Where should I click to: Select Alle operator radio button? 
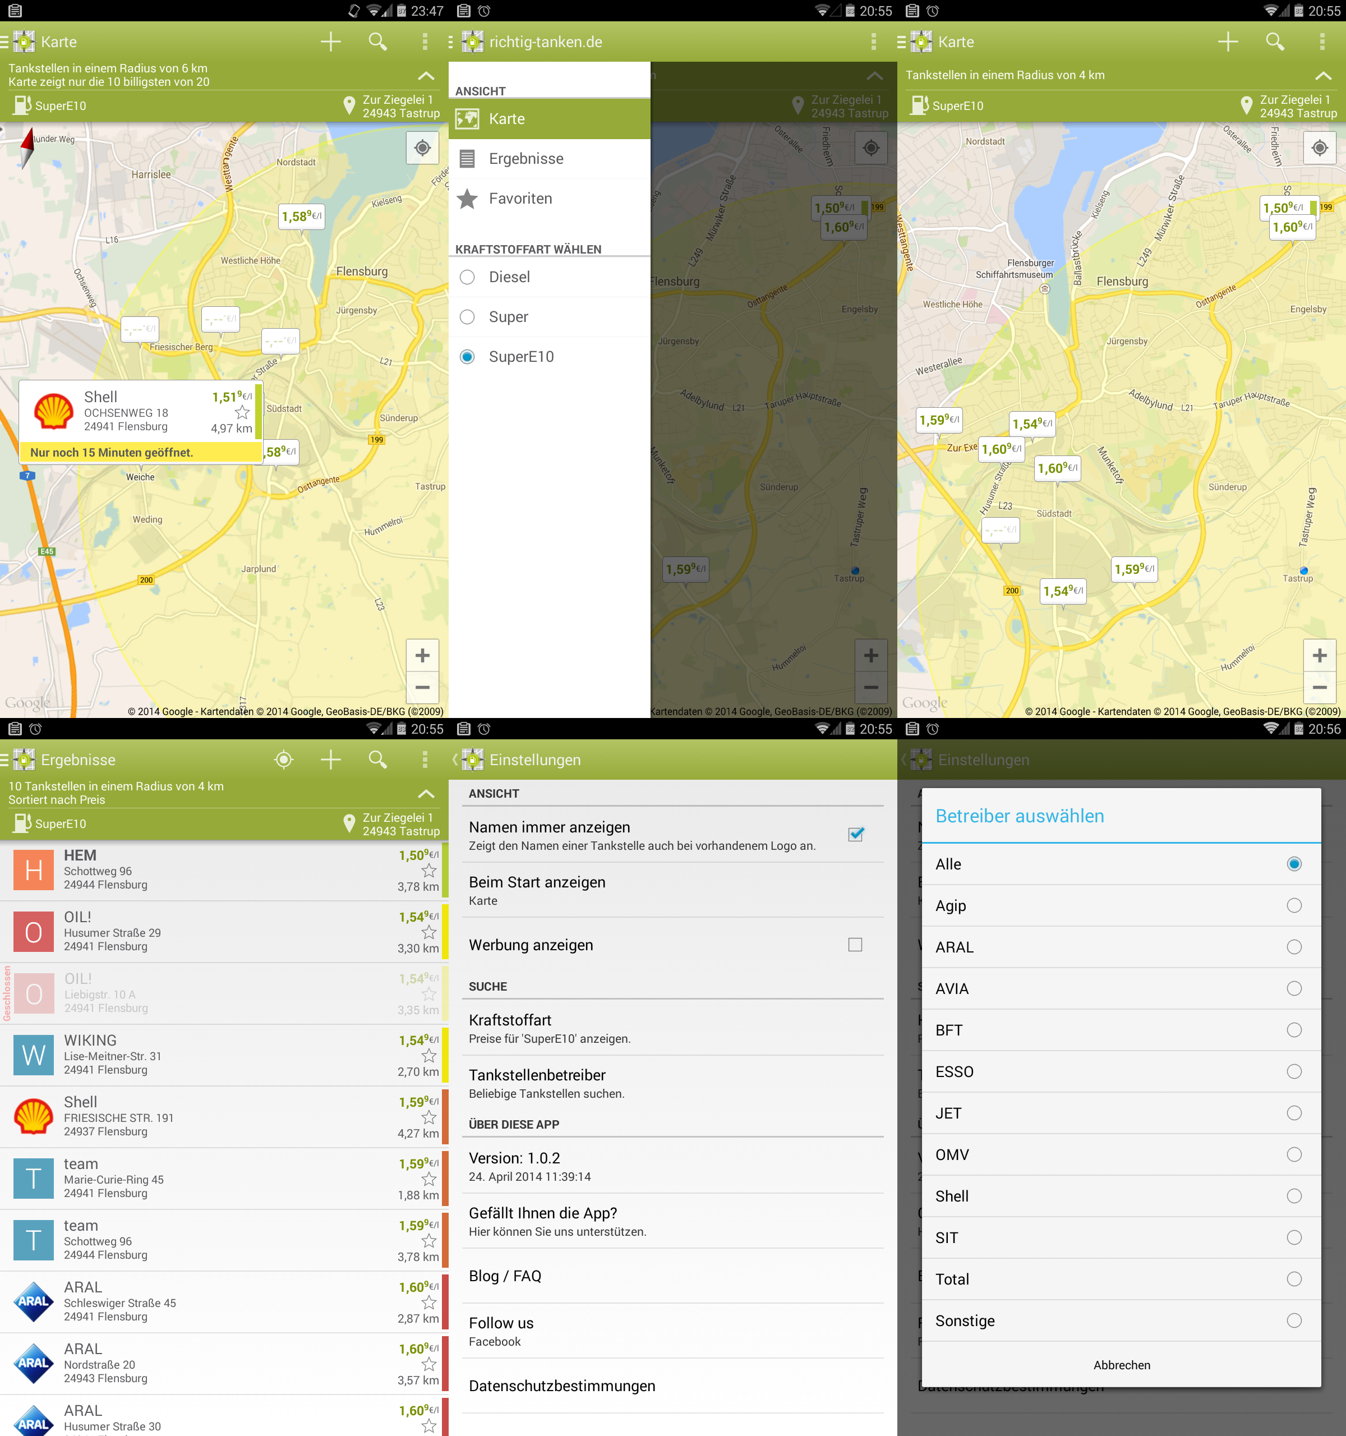(1294, 864)
